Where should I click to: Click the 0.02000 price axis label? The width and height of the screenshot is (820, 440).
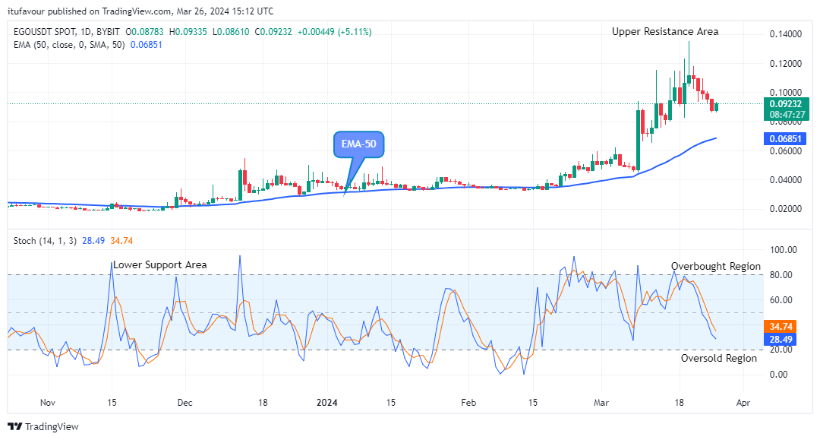coord(786,209)
